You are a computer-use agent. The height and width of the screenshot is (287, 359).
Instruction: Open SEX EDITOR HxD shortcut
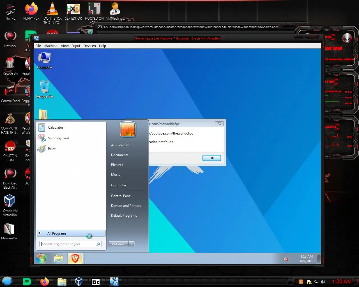tap(73, 11)
